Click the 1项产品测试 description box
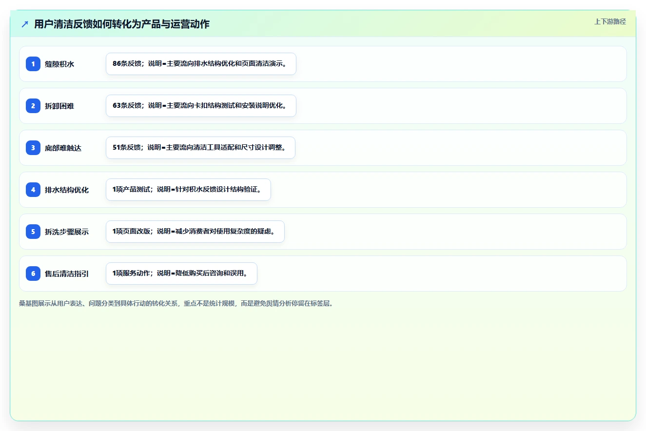 [x=188, y=190]
